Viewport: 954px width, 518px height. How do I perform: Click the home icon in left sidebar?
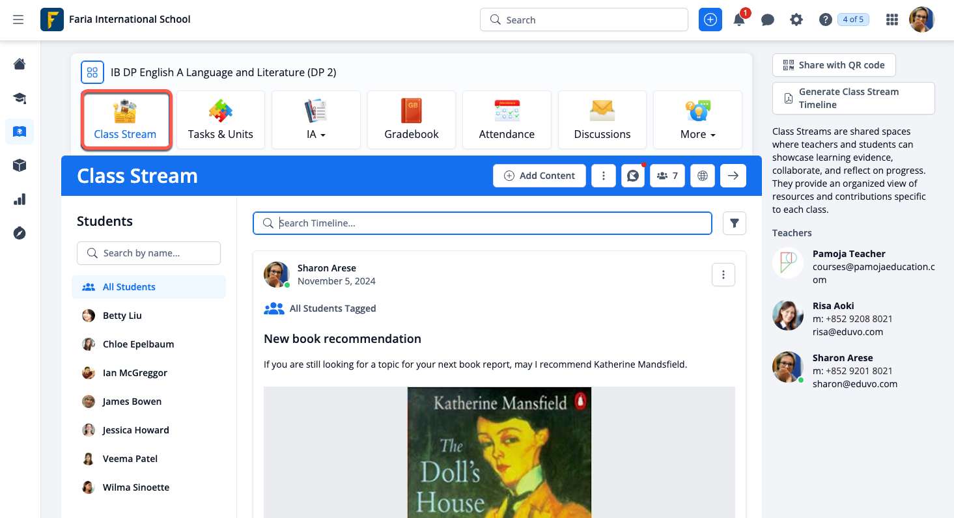point(20,64)
